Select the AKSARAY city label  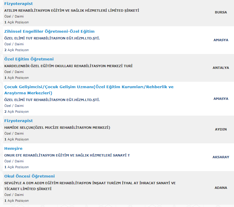[x=221, y=157]
